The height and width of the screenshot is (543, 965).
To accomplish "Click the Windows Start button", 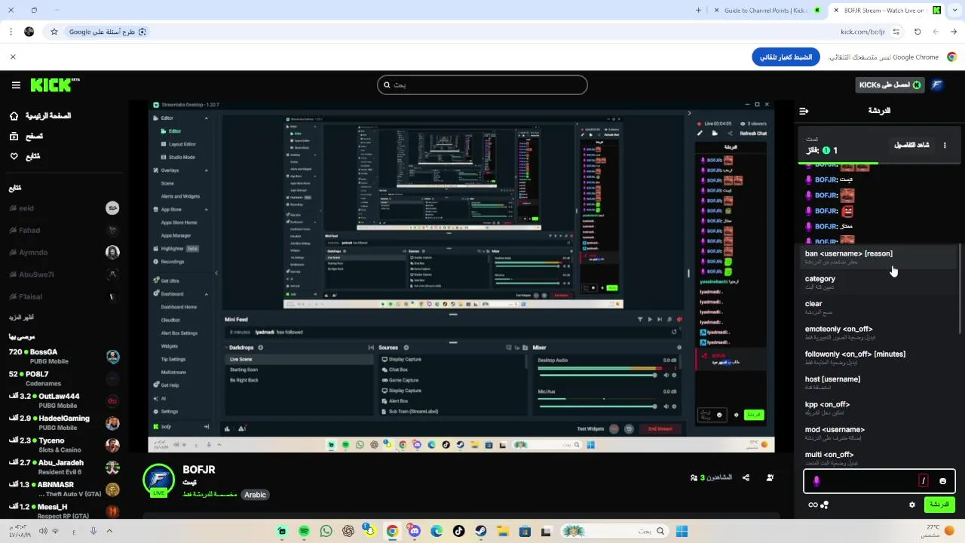I will pyautogui.click(x=682, y=531).
